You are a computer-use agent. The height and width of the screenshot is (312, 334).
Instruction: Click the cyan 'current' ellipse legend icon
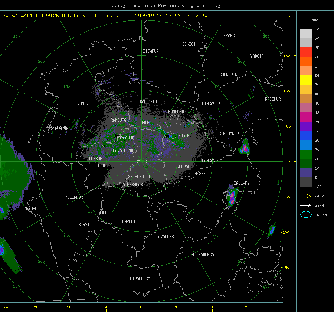point(306,214)
